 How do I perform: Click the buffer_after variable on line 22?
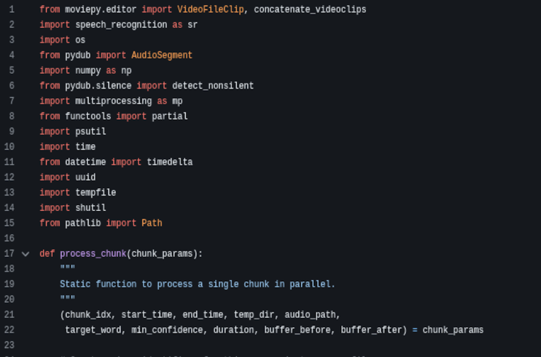tap(371, 330)
